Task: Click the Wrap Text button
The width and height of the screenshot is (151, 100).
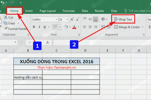Action: tap(123, 19)
